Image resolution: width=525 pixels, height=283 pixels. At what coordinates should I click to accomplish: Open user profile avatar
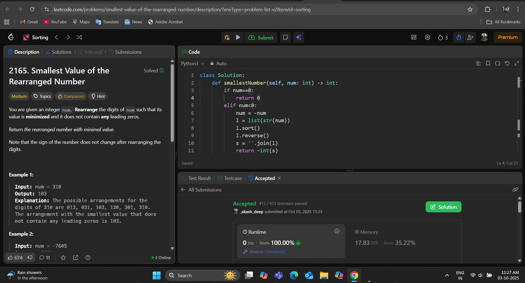pyautogui.click(x=484, y=38)
